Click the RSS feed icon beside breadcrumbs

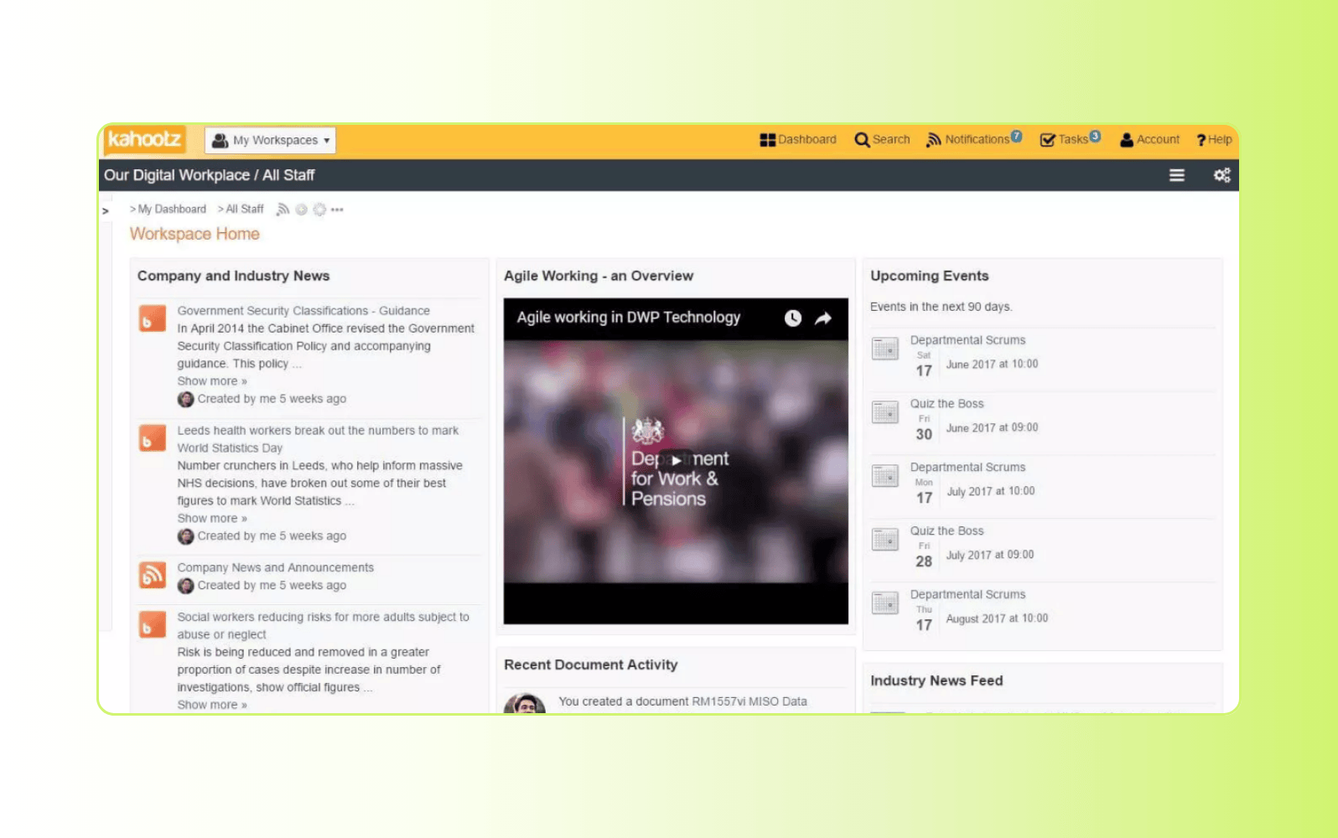pyautogui.click(x=283, y=209)
